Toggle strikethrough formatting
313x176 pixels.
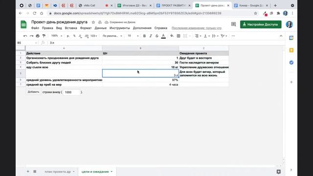(157, 36)
